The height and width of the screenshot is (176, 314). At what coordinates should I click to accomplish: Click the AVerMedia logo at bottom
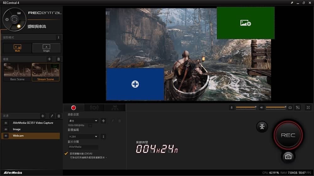(13, 173)
